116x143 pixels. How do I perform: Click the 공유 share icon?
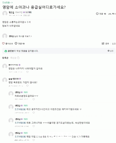103,43
